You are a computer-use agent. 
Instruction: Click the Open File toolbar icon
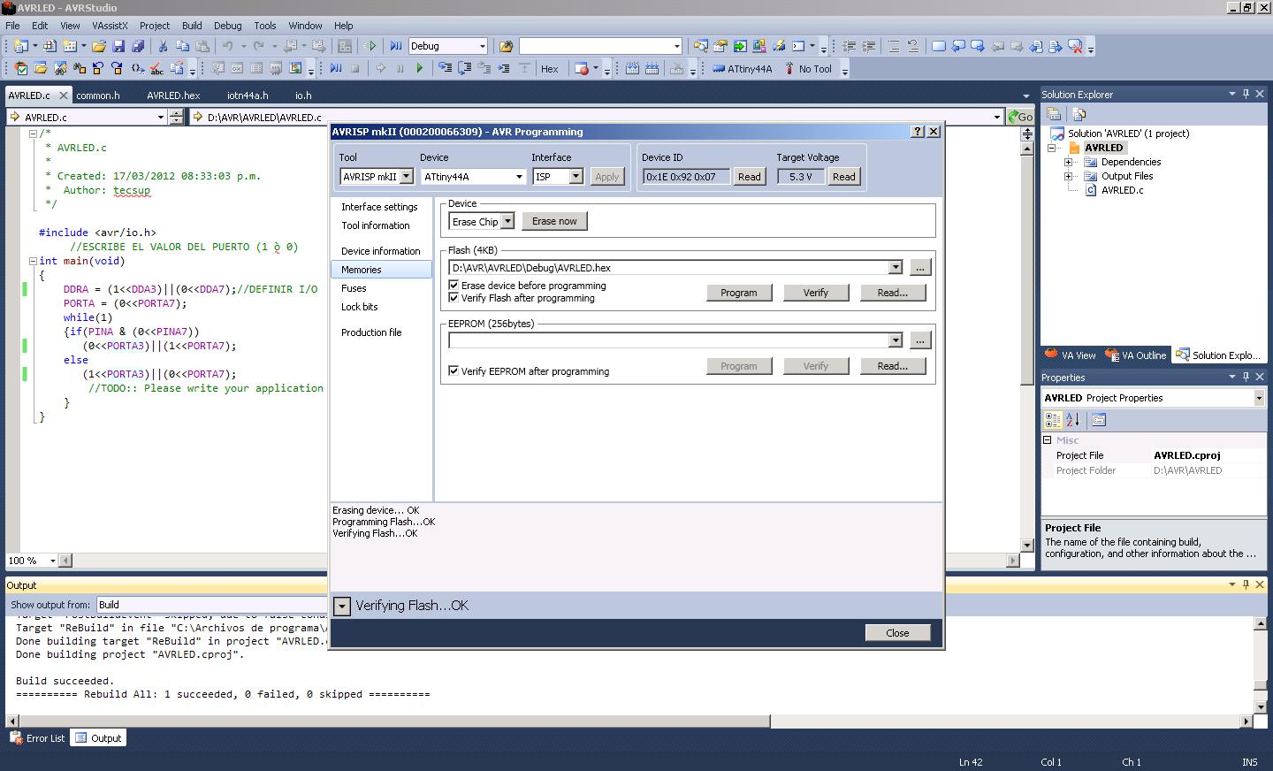99,46
